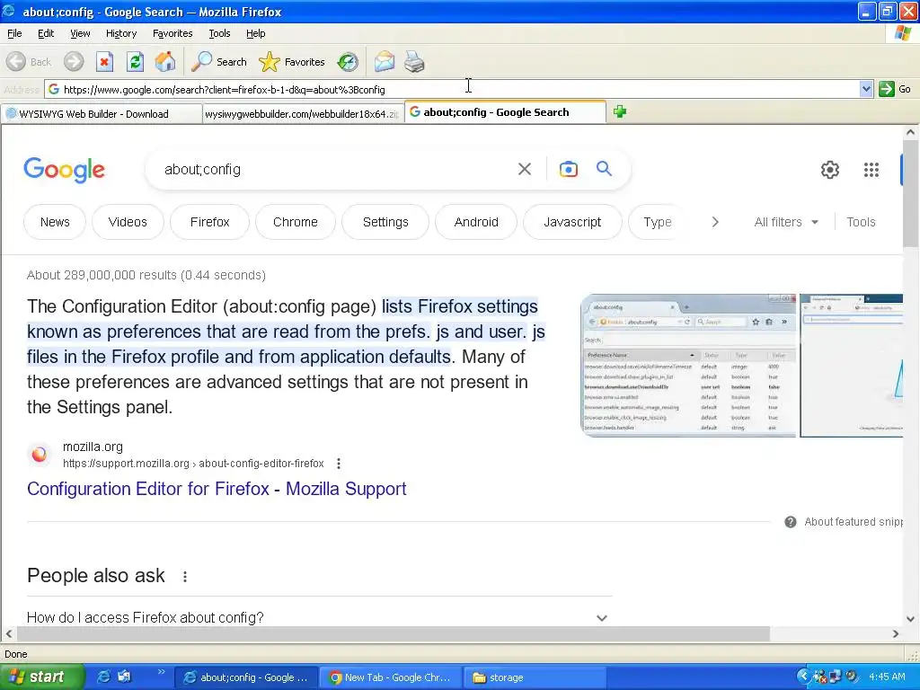This screenshot has width=920, height=690.
Task: Click mozilla.org site favicon
Action: (40, 454)
